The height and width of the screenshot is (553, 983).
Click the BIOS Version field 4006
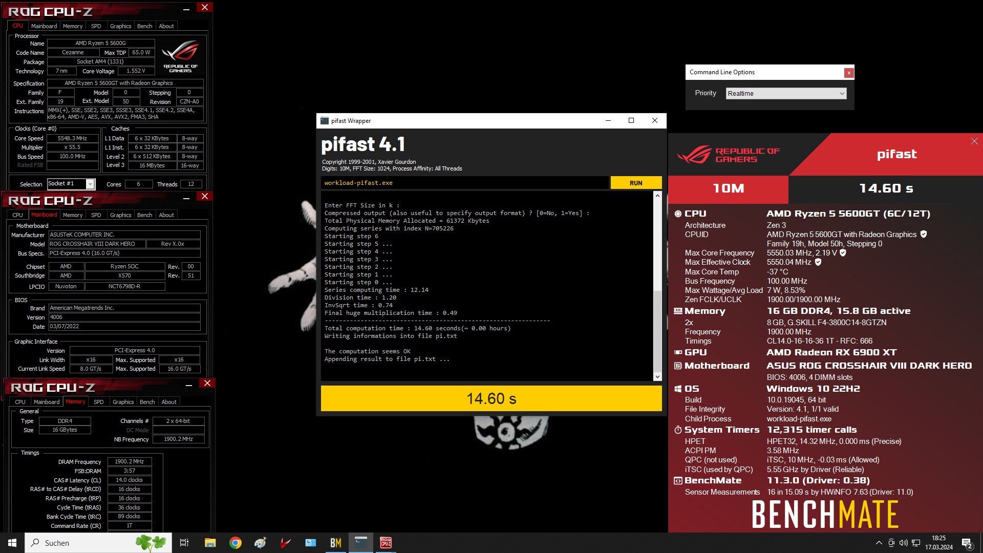[124, 317]
